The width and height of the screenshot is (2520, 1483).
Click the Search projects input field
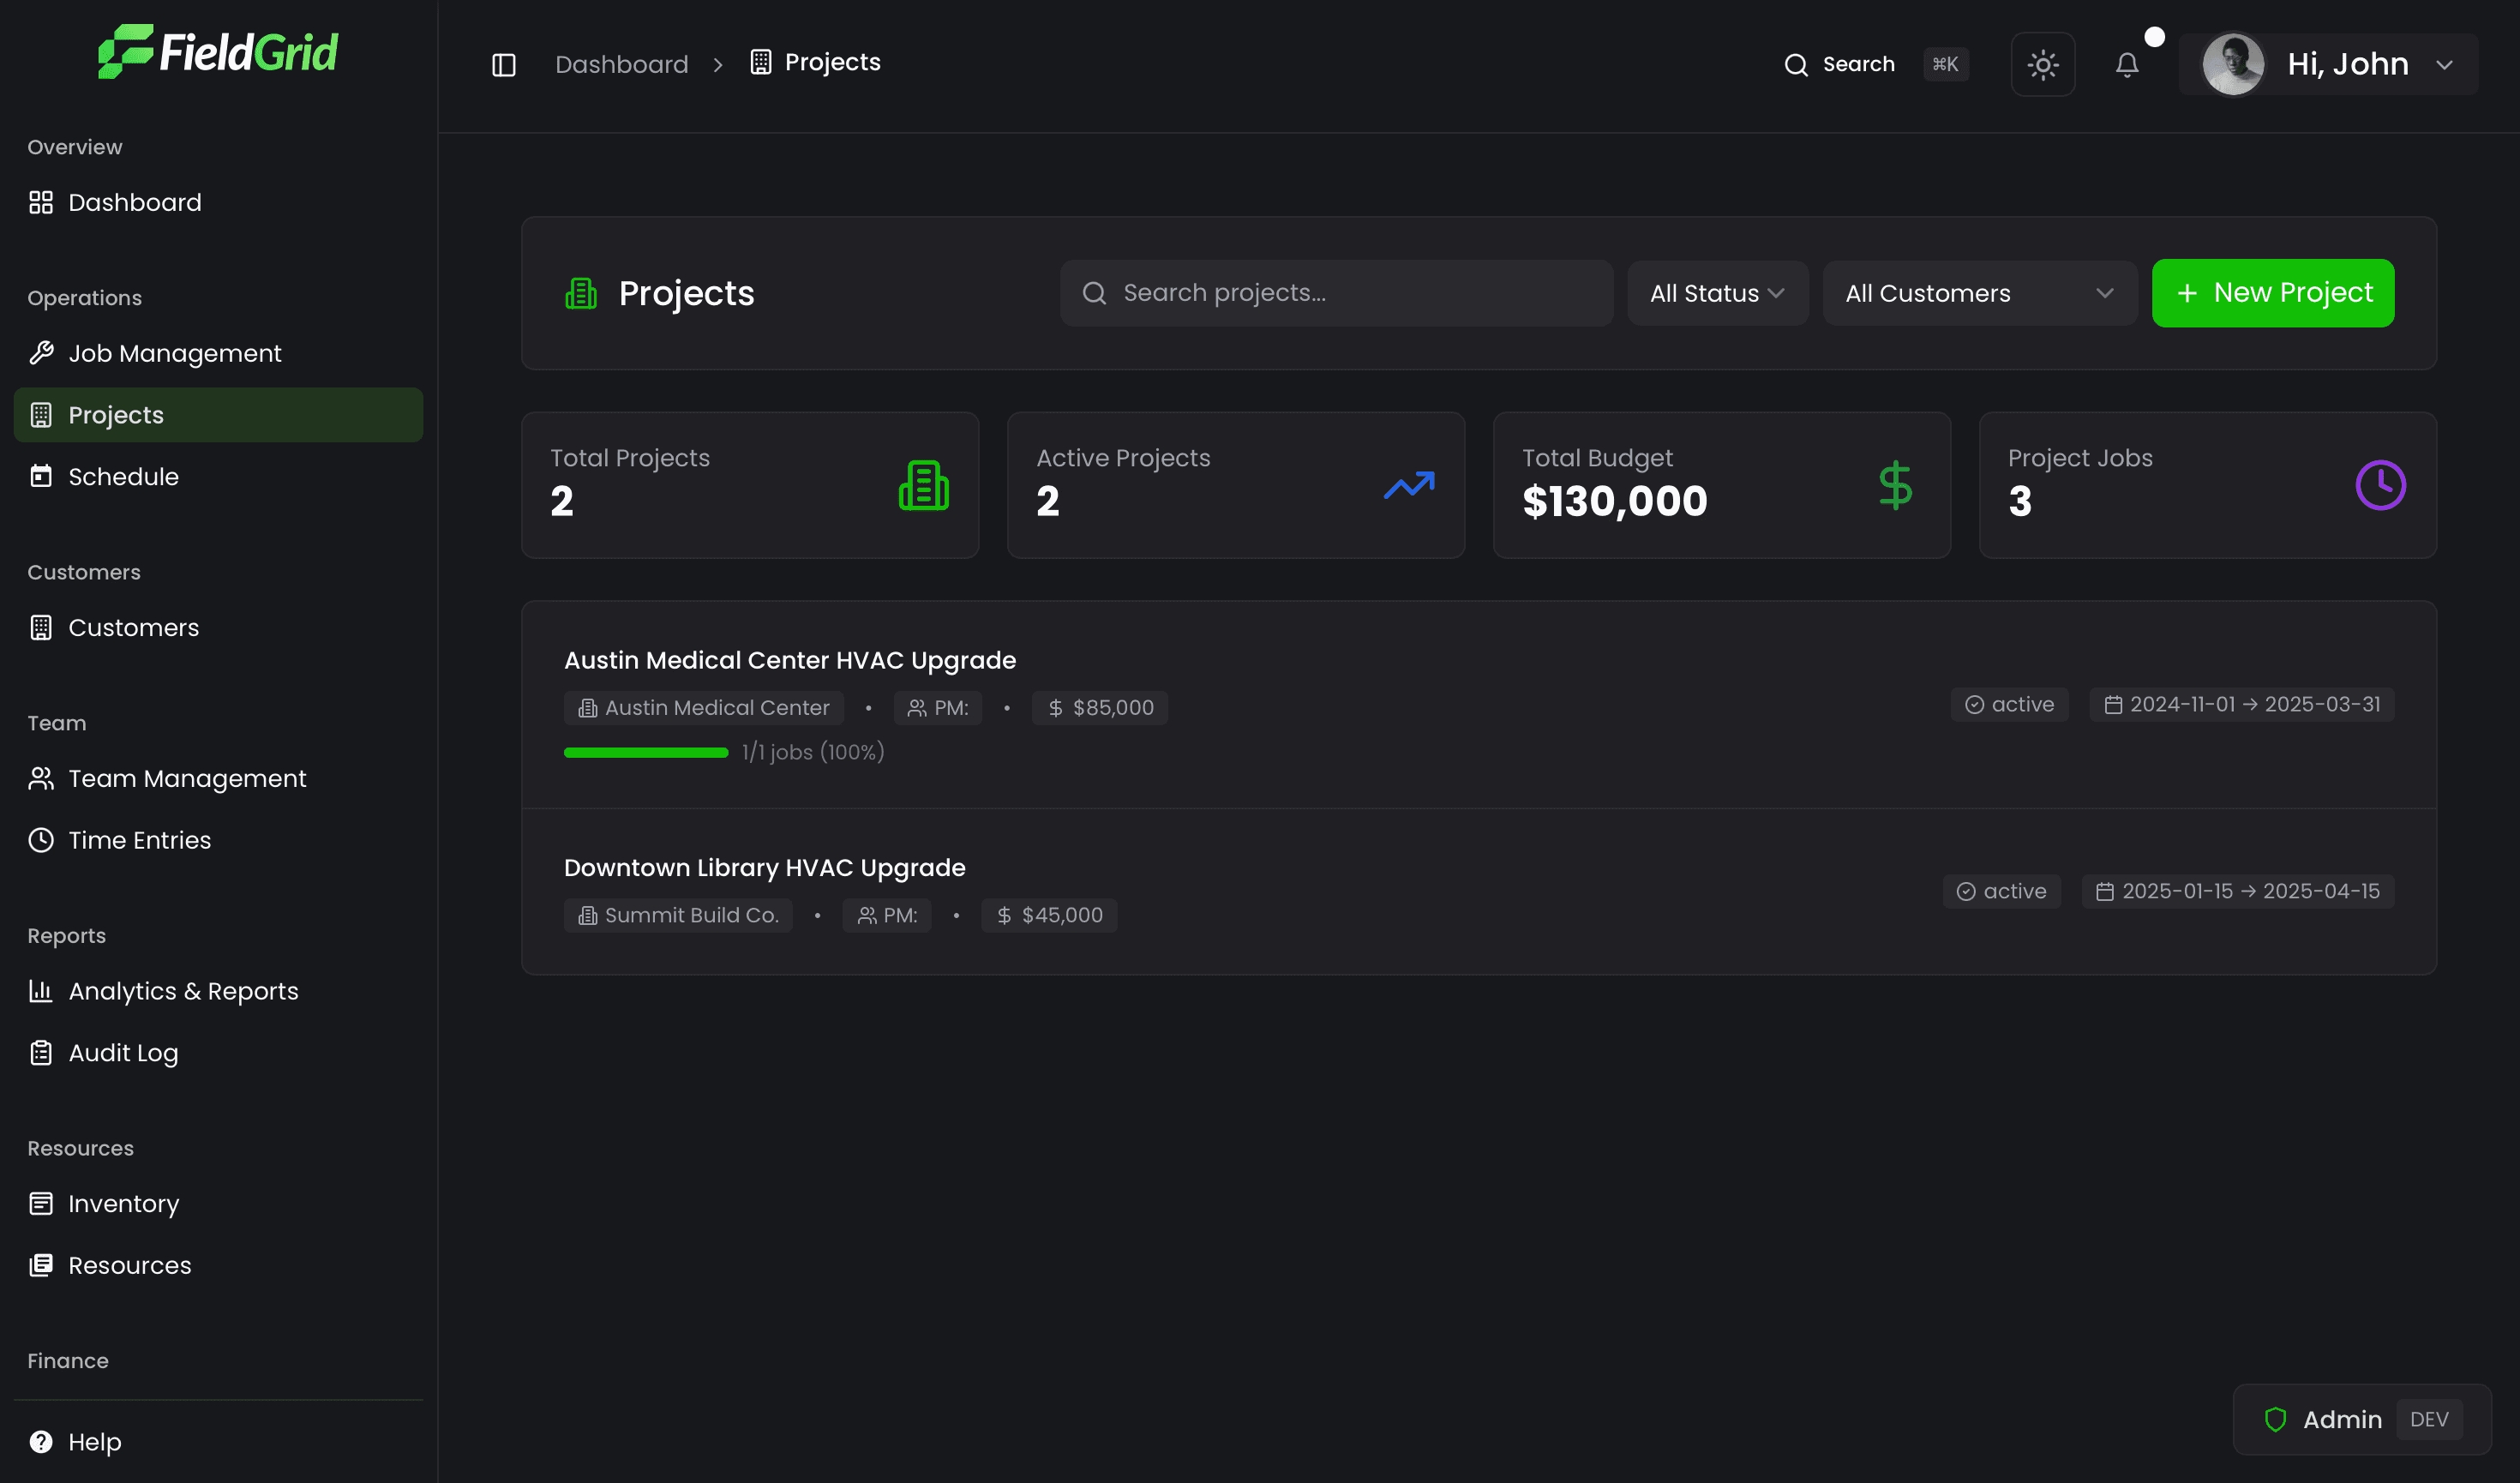1337,293
